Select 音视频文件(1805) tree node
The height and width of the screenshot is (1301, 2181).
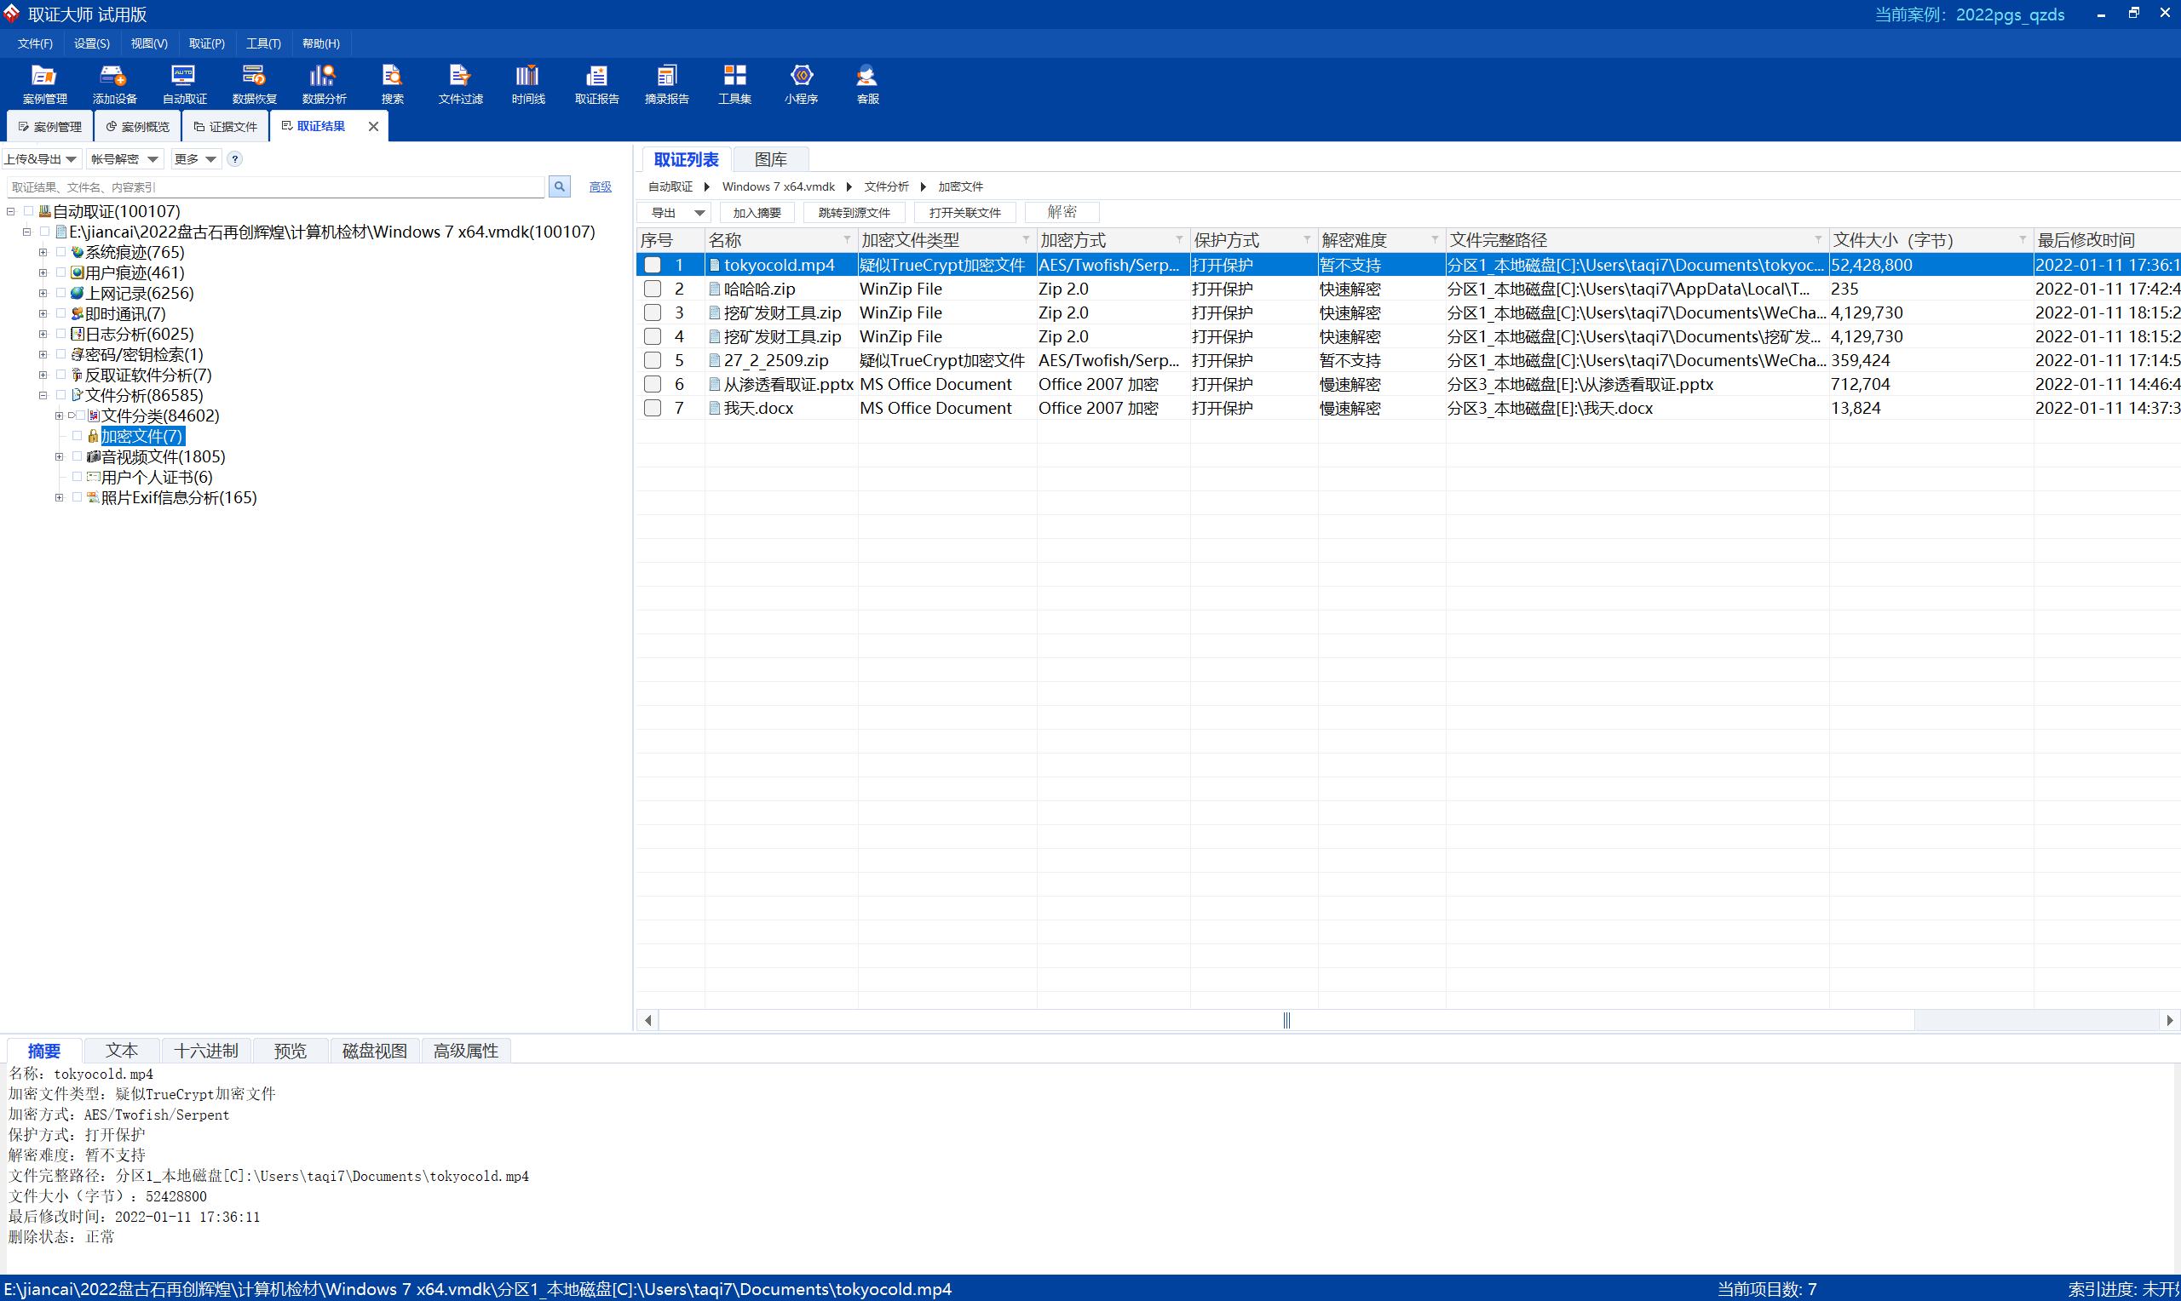163,456
